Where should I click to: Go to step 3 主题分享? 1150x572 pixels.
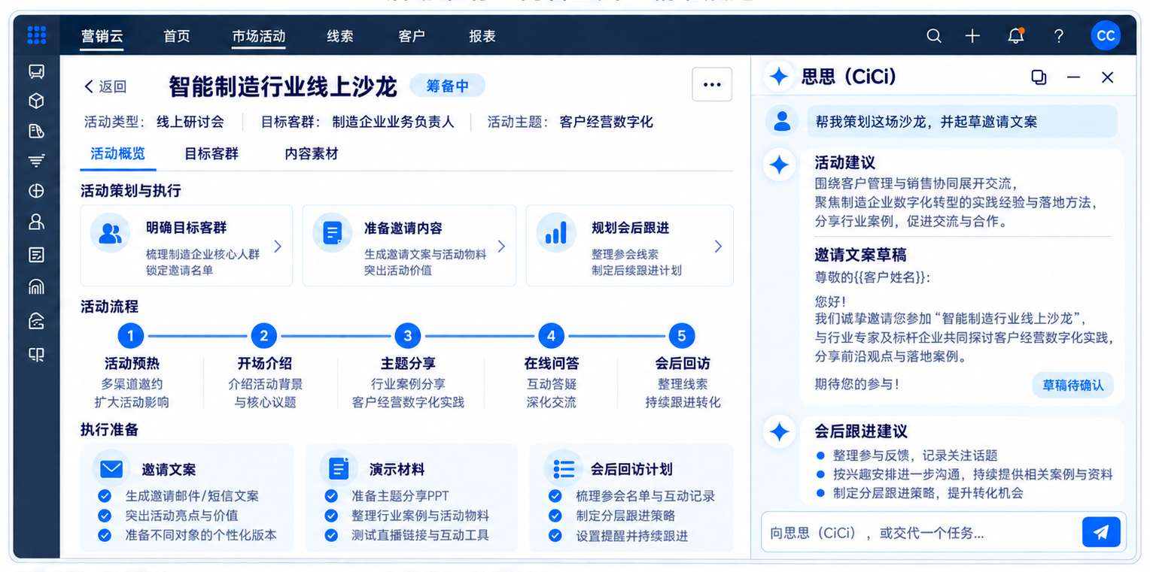pyautogui.click(x=408, y=335)
